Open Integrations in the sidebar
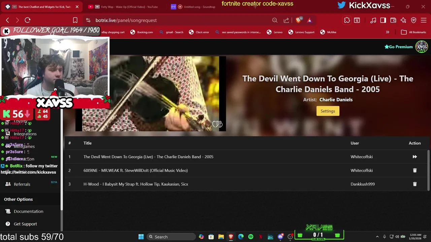Screen dimensions: 431x242 coord(25,134)
